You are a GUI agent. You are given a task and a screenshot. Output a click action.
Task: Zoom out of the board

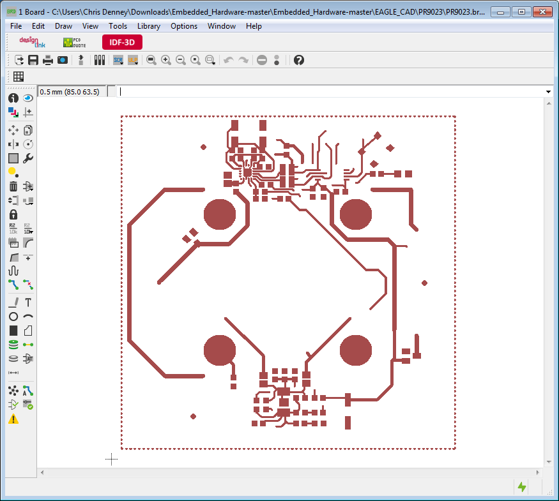pyautogui.click(x=181, y=60)
